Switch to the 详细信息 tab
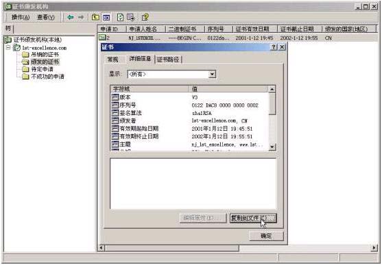 (x=140, y=59)
